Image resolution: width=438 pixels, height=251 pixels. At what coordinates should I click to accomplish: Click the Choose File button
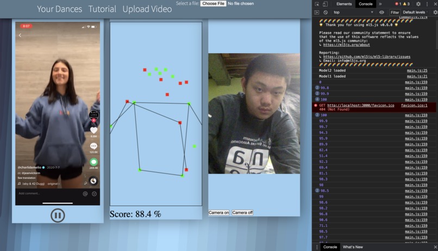click(x=213, y=4)
